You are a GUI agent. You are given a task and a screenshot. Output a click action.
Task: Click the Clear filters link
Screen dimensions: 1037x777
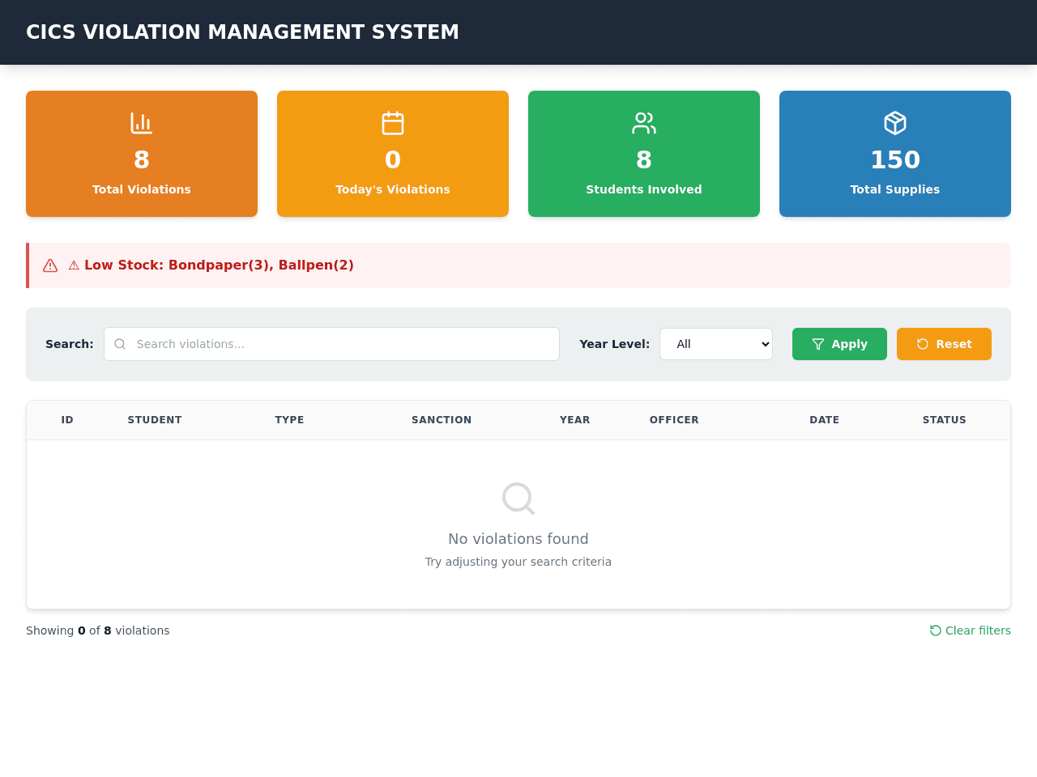[971, 631]
